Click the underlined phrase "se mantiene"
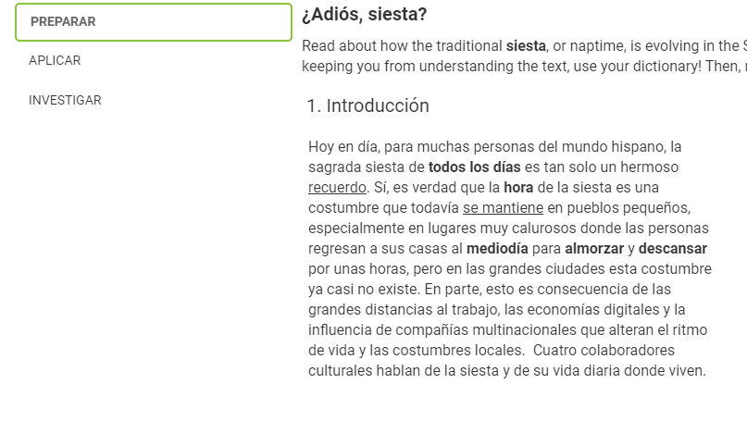747x421 pixels. click(x=503, y=207)
